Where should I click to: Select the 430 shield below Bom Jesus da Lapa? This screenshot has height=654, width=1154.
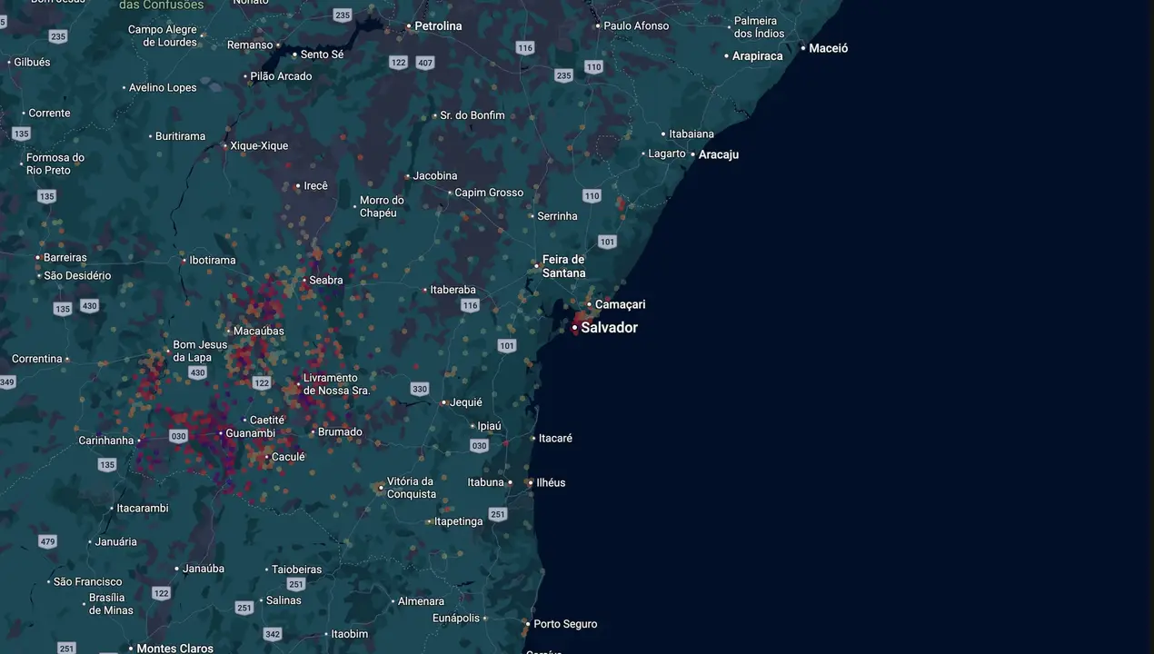pos(197,372)
